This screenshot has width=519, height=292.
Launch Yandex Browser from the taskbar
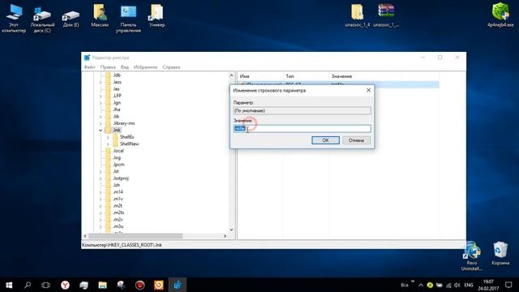(x=65, y=285)
